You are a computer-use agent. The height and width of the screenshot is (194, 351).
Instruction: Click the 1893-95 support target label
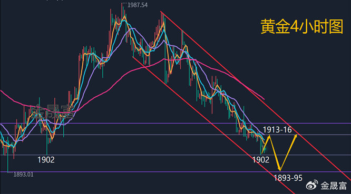pyautogui.click(x=288, y=178)
